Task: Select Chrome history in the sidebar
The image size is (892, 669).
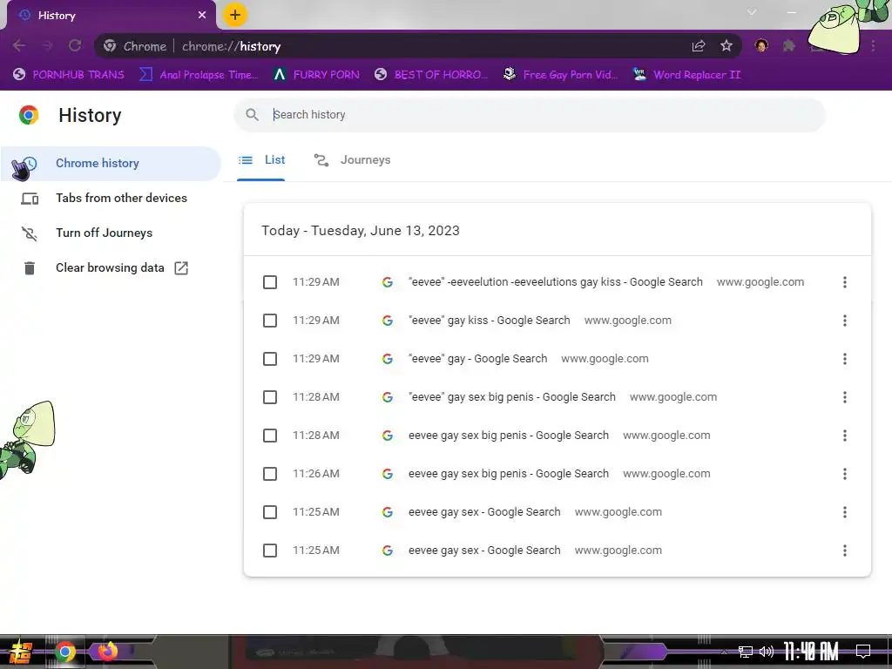Action: pos(111,163)
